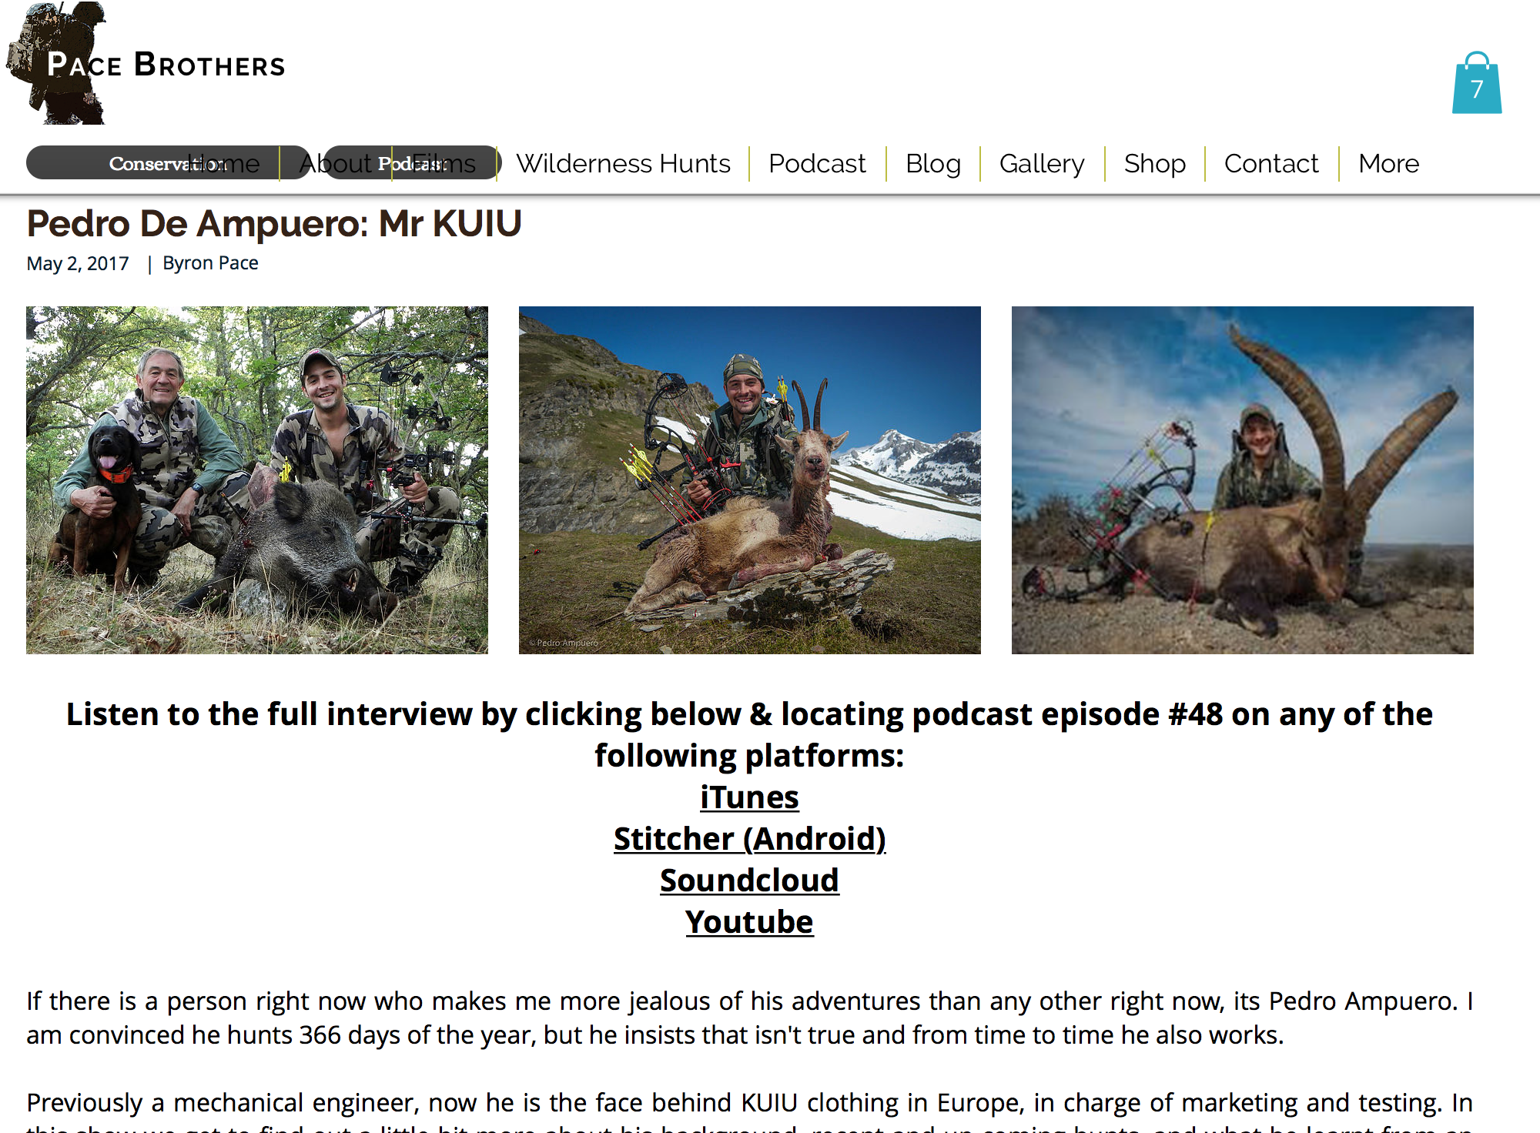Open the wild boar hunting photo

[257, 480]
